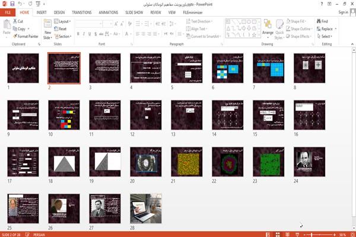
Task: Open Shape Effects dropdown
Action: 299,36
